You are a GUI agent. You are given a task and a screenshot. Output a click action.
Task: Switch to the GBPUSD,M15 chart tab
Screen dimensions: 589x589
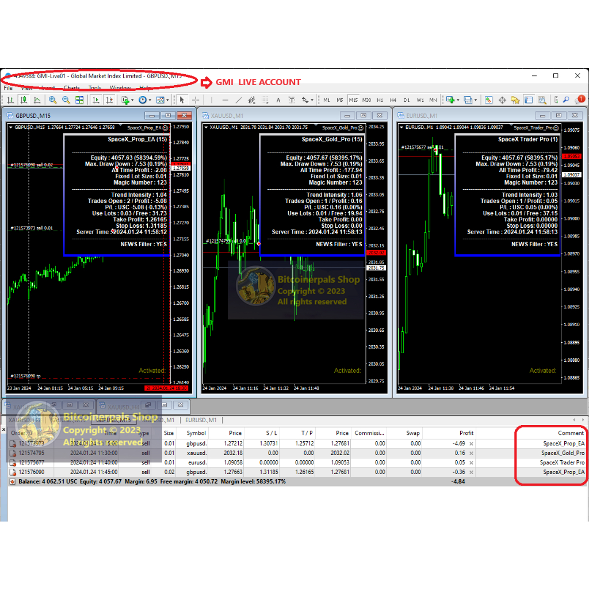click(x=113, y=420)
